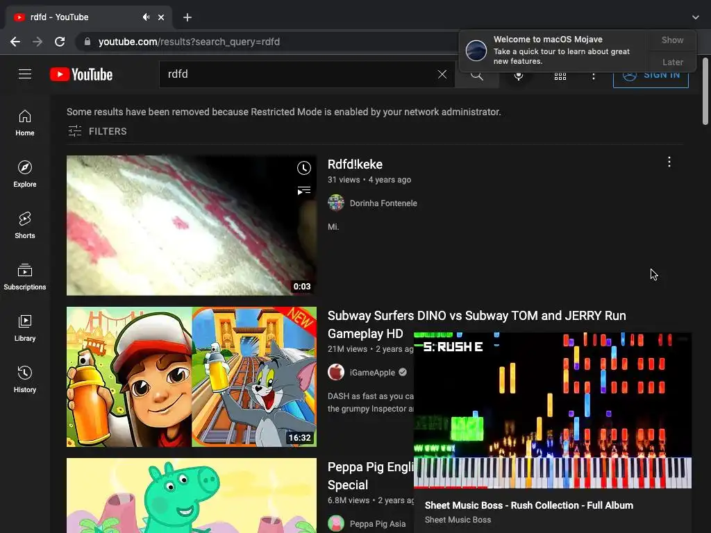Open Shorts in the sidebar

pyautogui.click(x=25, y=226)
